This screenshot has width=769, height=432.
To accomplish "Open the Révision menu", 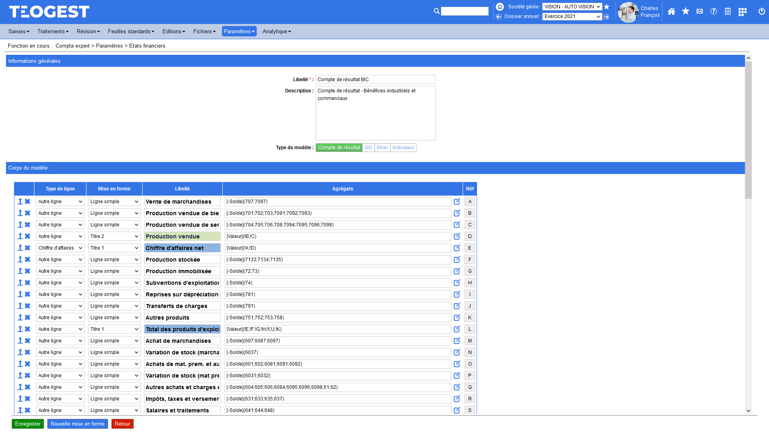I will (88, 31).
